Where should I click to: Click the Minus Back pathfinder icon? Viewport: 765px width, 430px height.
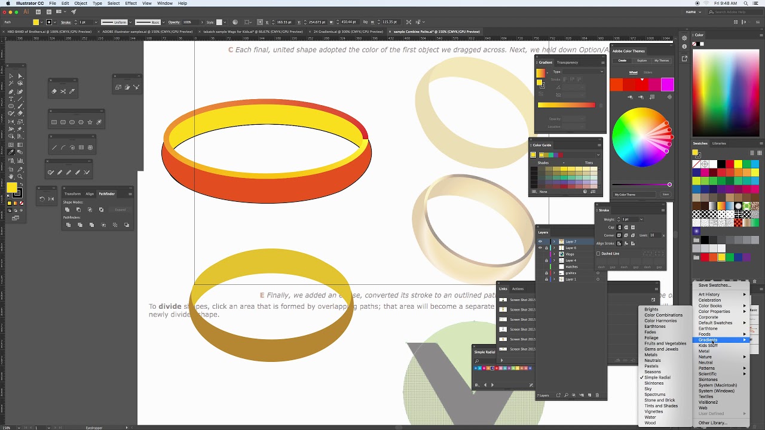[x=126, y=225]
